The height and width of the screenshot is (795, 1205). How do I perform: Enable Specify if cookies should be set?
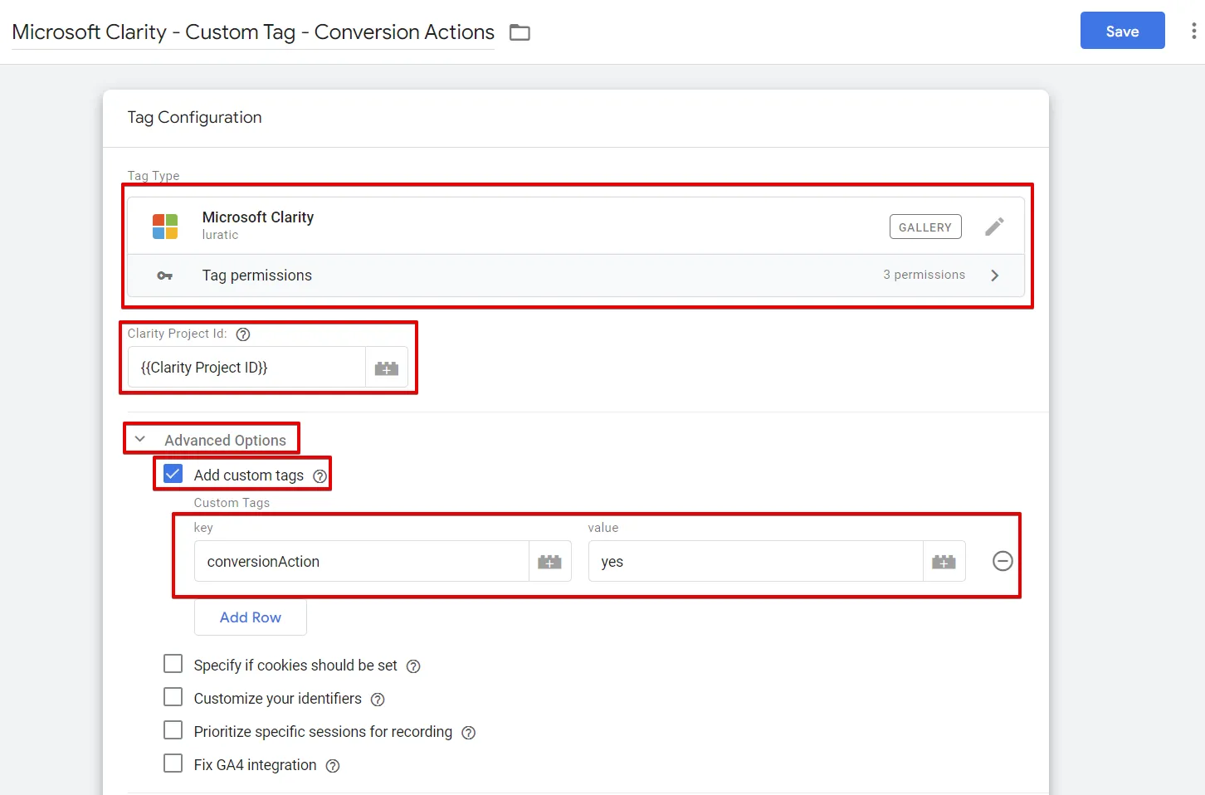pyautogui.click(x=173, y=664)
